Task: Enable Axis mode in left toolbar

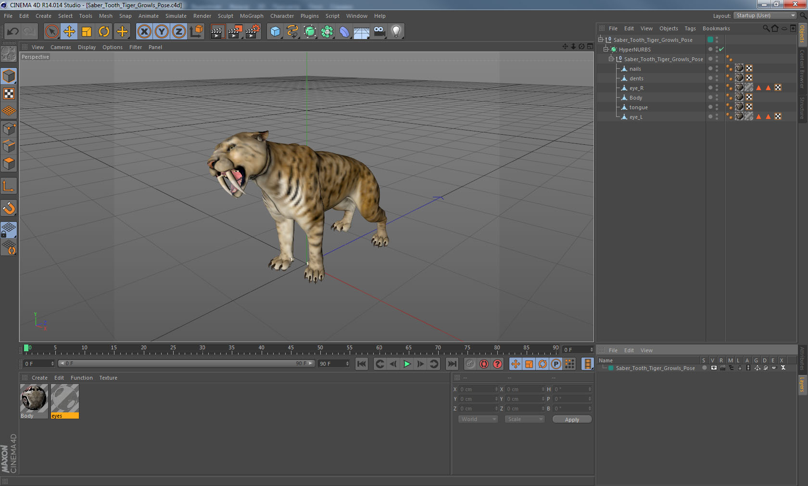Action: (9, 186)
